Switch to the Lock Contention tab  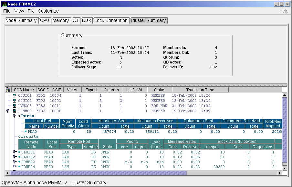tap(111, 20)
